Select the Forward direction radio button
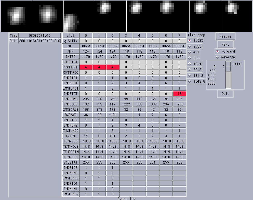Screen dimensions: 253x200 (x=225, y=51)
